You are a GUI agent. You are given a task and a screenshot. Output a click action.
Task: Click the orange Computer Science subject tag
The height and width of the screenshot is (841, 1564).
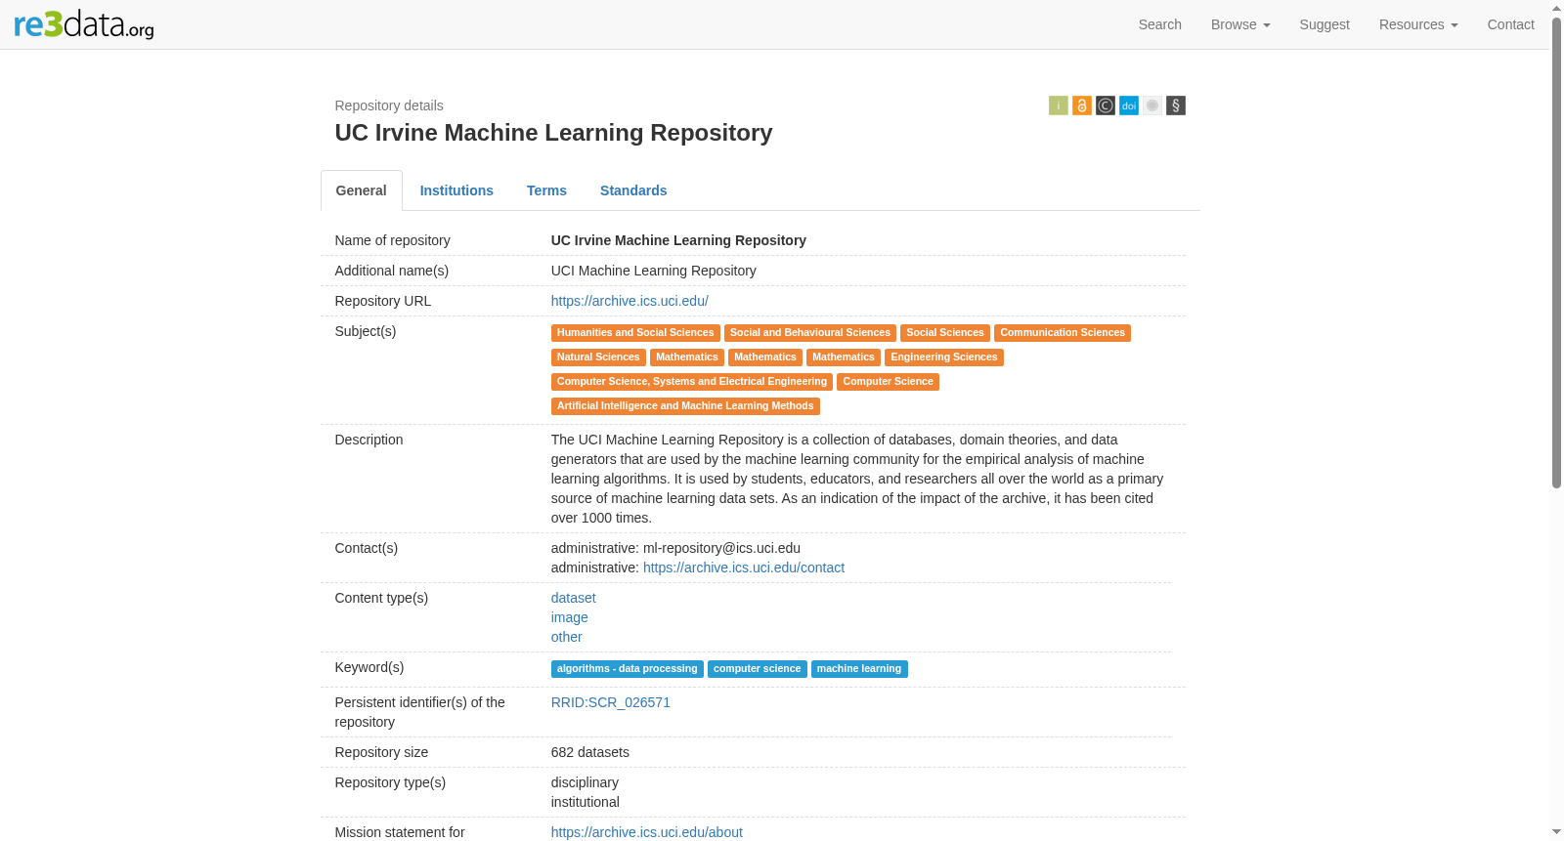[x=888, y=382]
